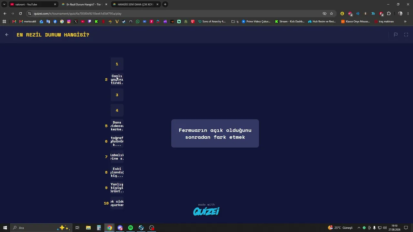Open the Chrome three-dot menu
Image resolution: width=413 pixels, height=232 pixels.
(408, 14)
